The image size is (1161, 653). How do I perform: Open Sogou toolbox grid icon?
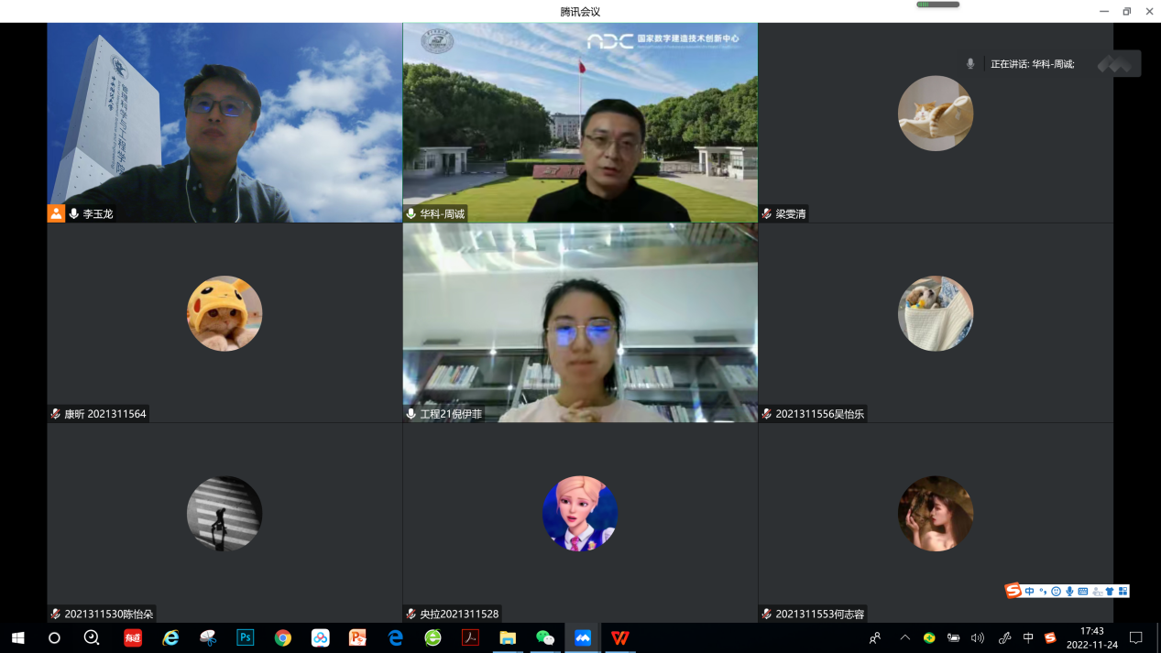pos(1123,591)
